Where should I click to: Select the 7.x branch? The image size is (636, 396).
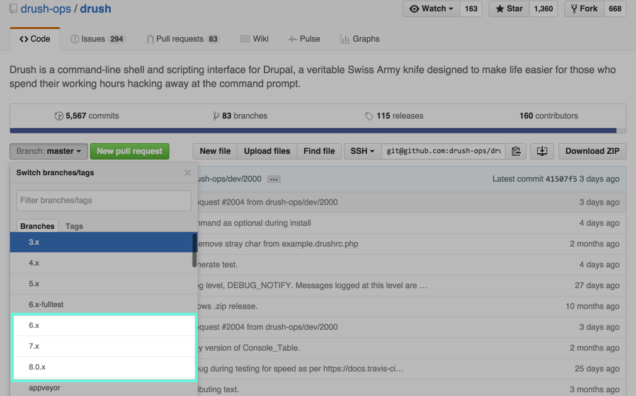[x=105, y=346]
